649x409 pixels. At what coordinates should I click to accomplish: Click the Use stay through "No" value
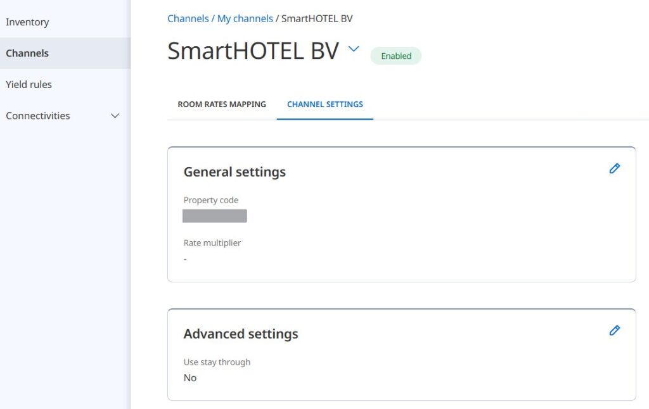coord(190,378)
